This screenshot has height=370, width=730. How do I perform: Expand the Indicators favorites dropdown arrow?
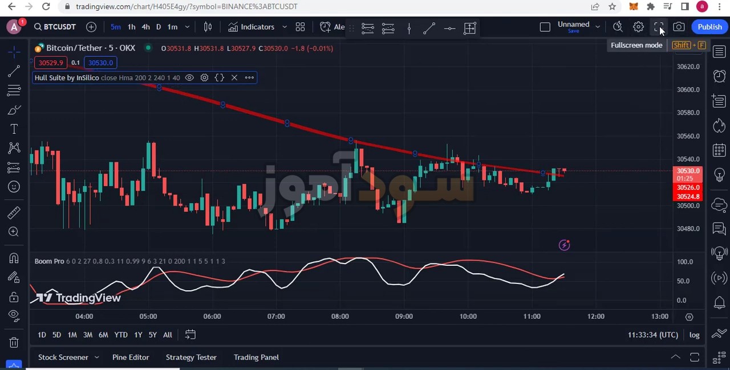click(x=285, y=27)
